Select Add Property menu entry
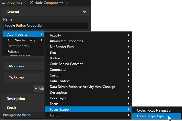This screenshot has height=121, width=182. pyautogui.click(x=23, y=35)
